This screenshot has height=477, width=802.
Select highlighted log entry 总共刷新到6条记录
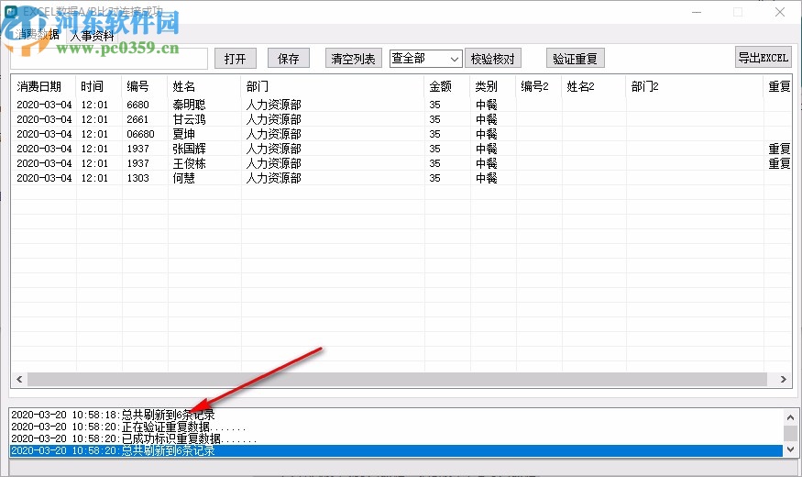coord(396,450)
